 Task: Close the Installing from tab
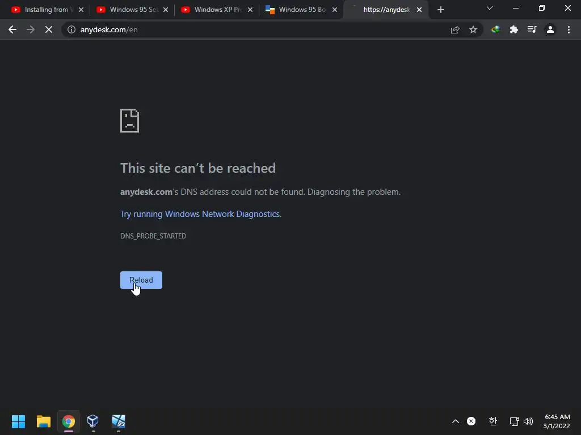[x=81, y=10]
